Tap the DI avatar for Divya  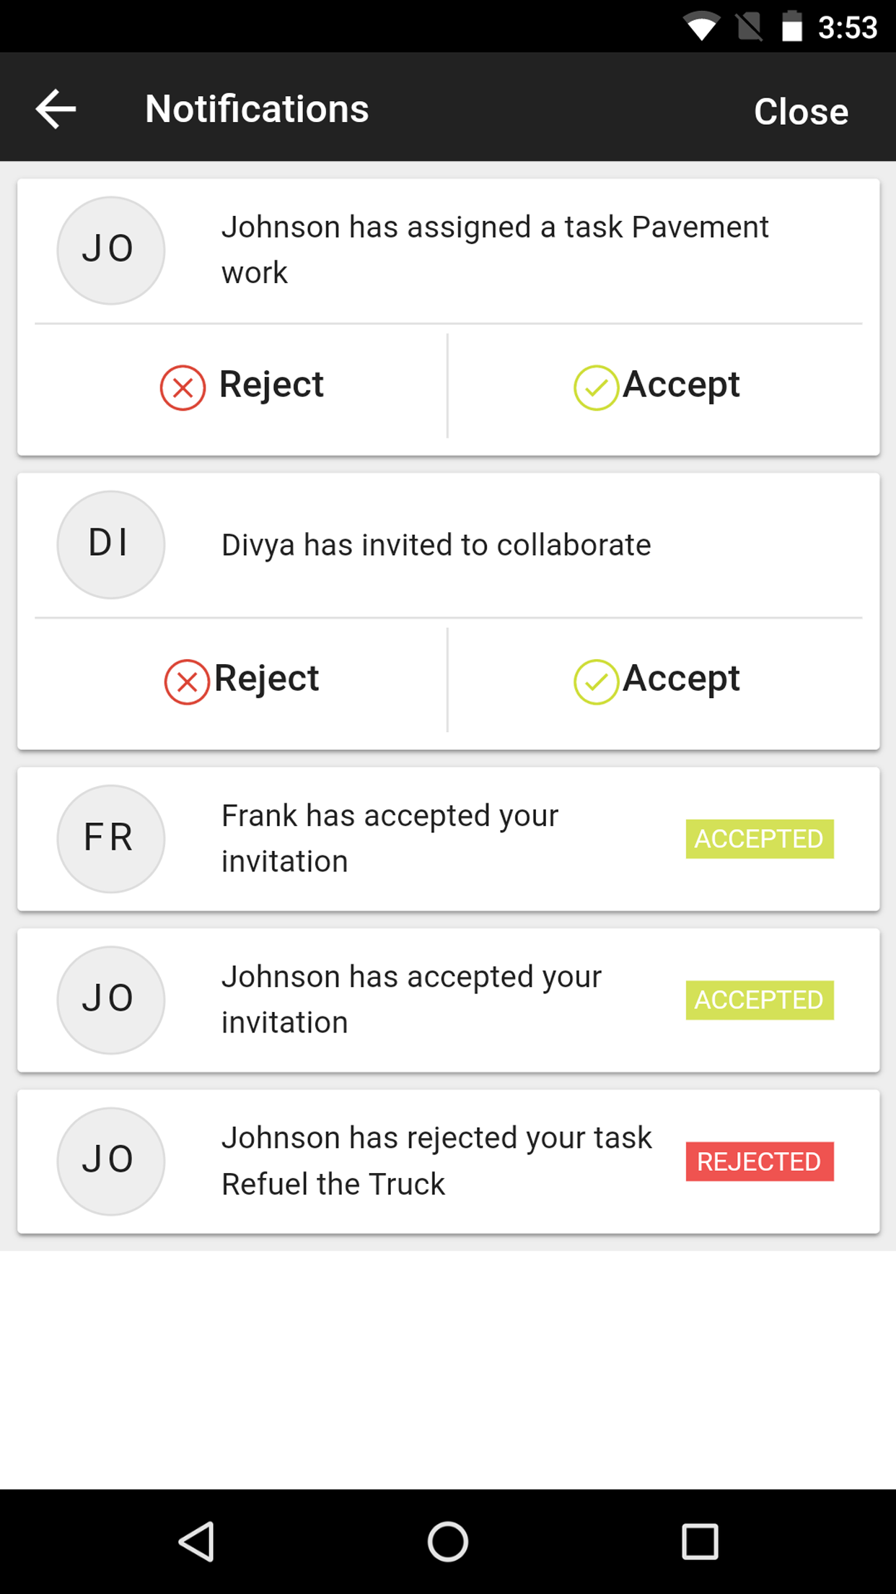[x=110, y=544]
